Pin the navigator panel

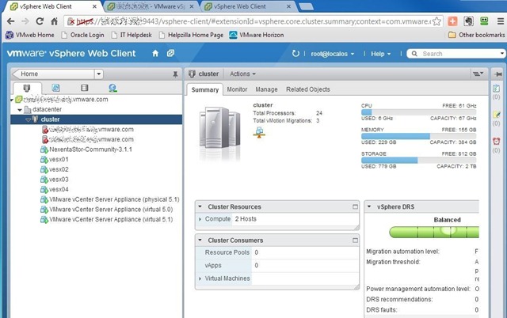[175, 74]
